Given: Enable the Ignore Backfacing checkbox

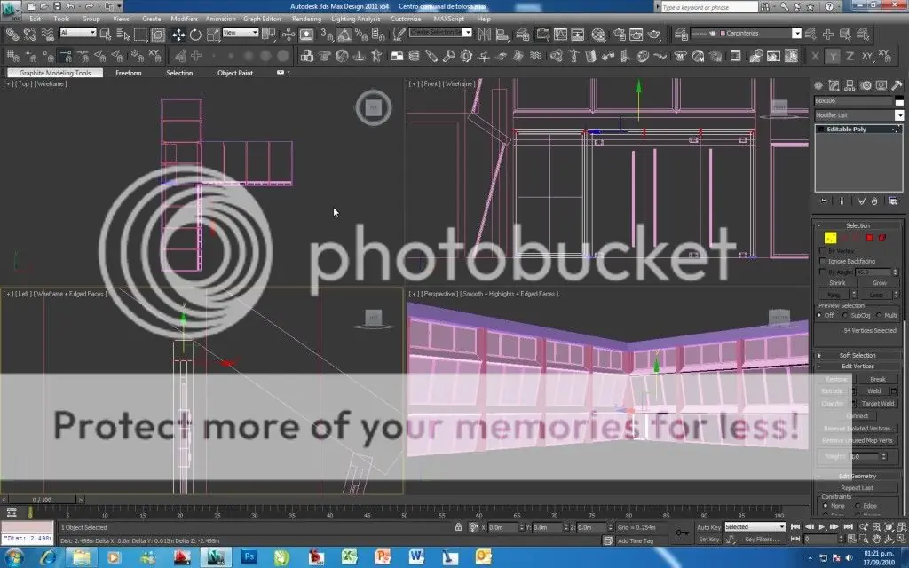Looking at the screenshot, I should 822,262.
